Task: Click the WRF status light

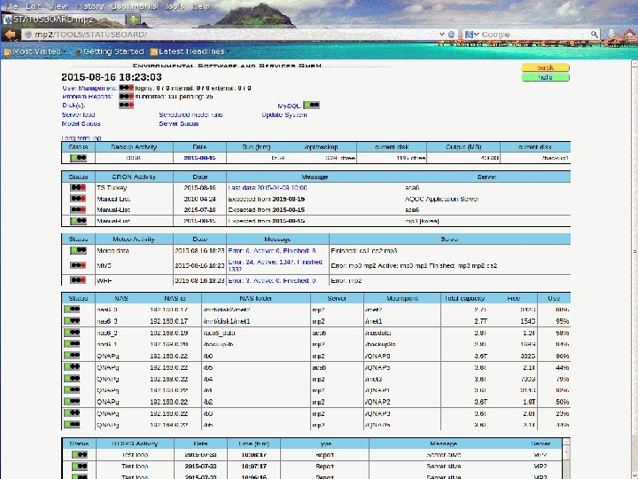Action: pos(78,279)
